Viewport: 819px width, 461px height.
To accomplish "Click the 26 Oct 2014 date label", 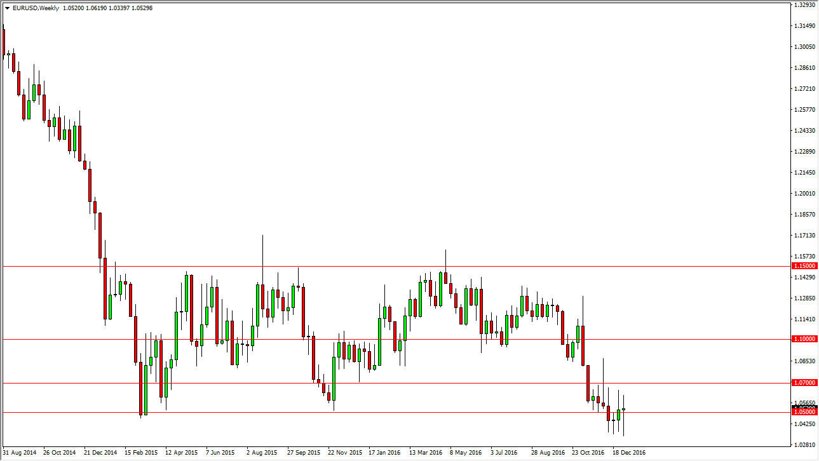I will (60, 453).
